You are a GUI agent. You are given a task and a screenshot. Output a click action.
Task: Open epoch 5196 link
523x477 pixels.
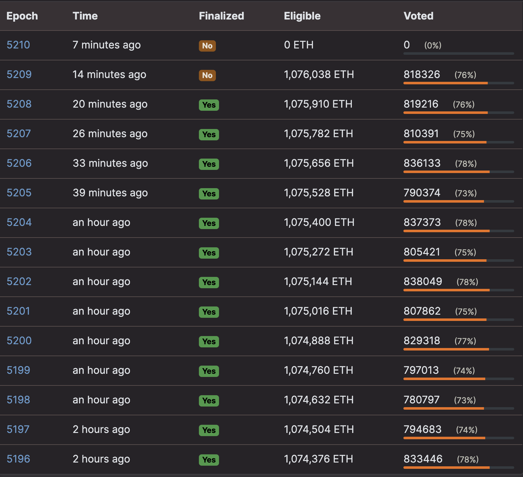coord(18,459)
